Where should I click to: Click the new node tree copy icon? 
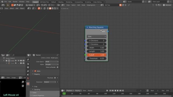[x=123, y=5]
